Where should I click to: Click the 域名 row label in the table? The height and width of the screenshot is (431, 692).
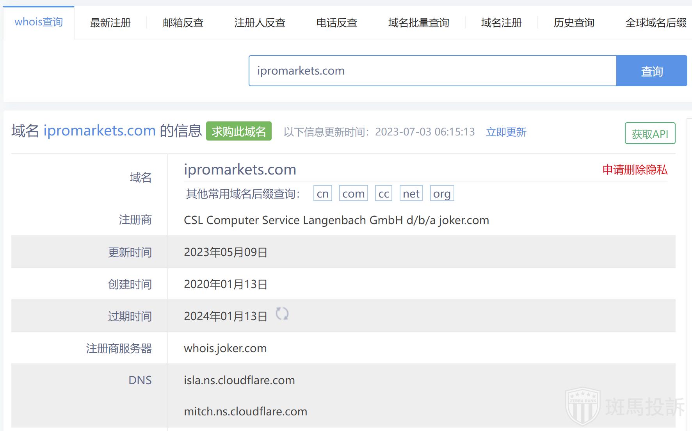tap(141, 178)
